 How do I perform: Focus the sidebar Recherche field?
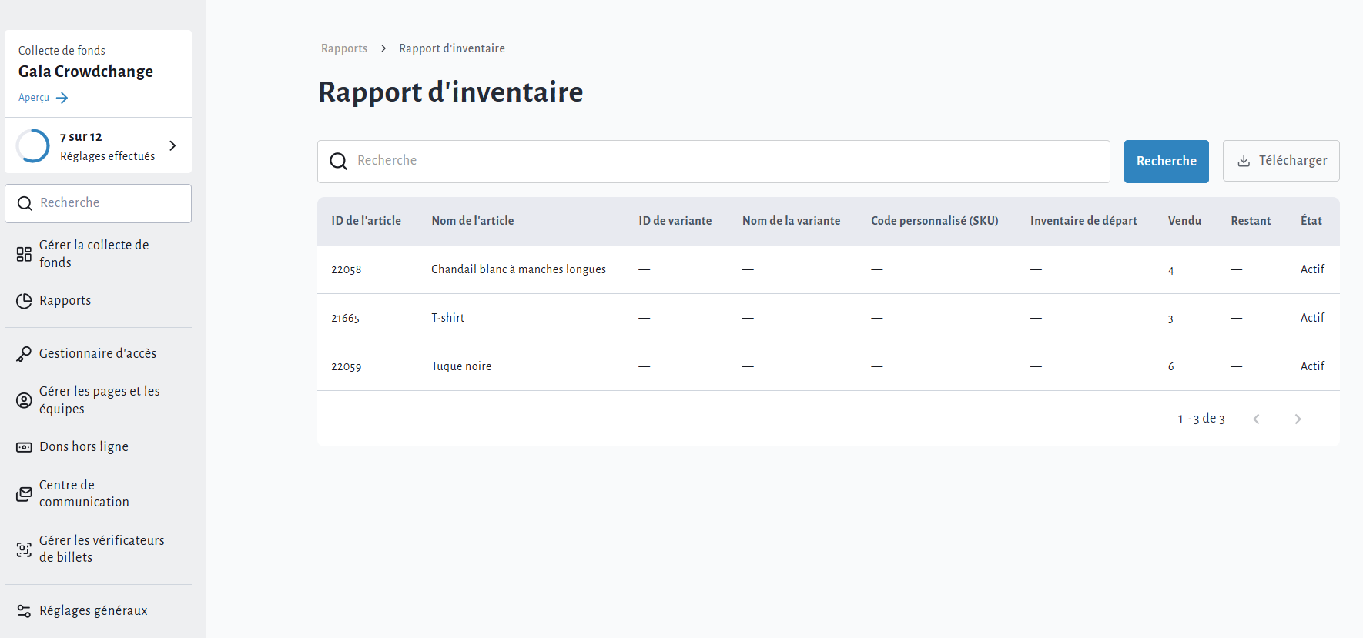(99, 203)
